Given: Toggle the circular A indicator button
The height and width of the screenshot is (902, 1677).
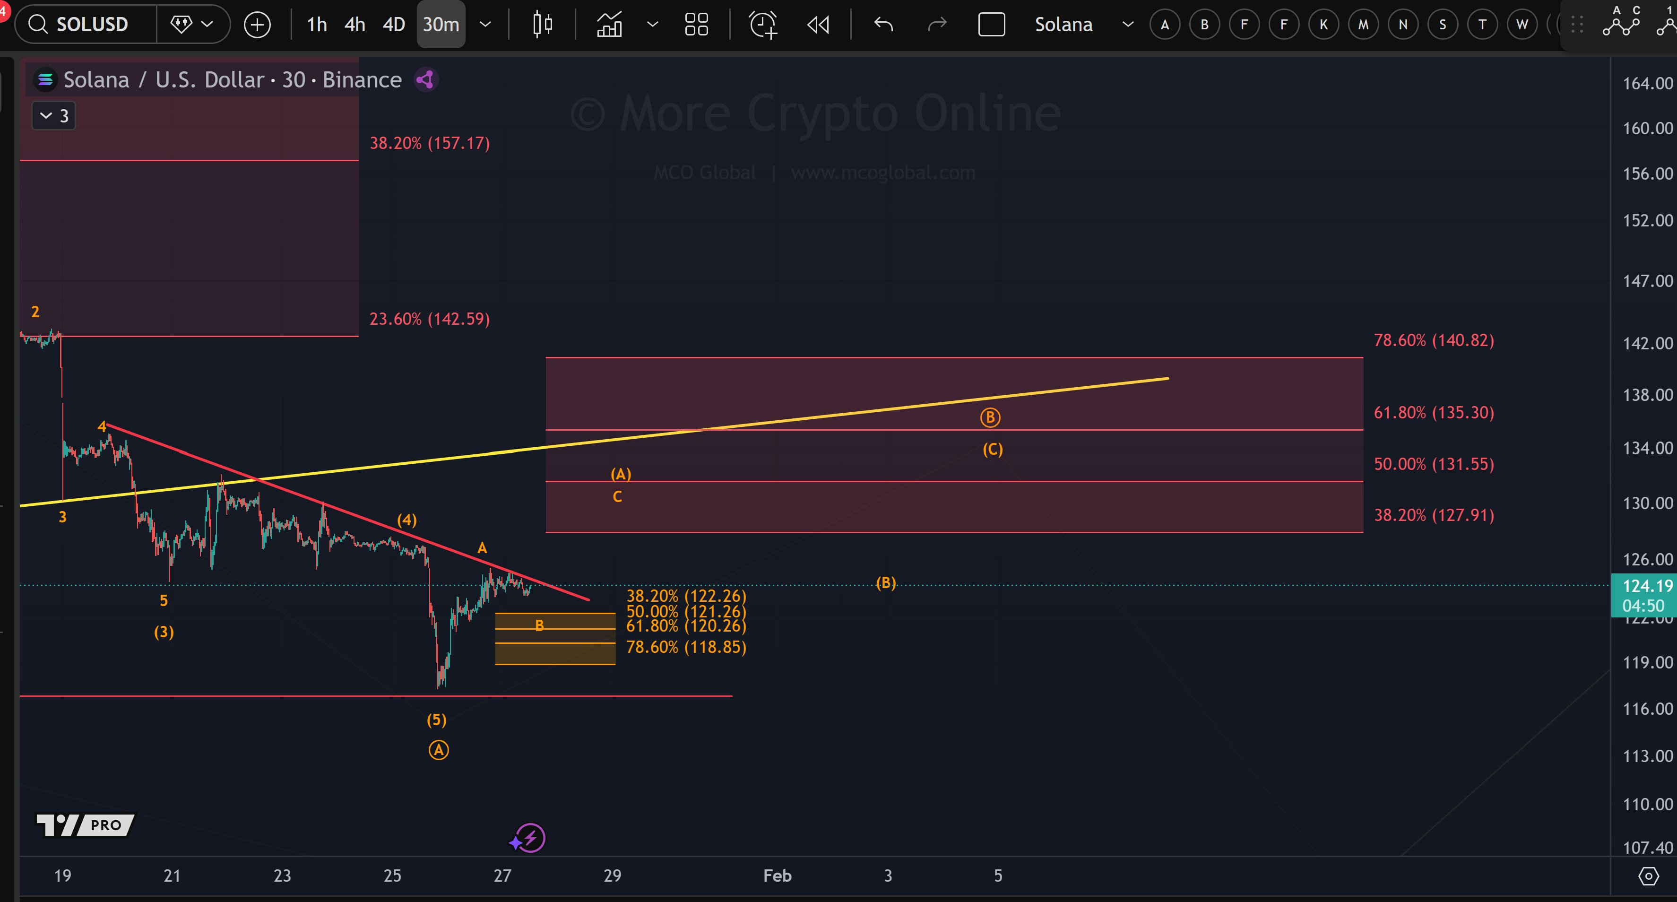Looking at the screenshot, I should point(1165,24).
